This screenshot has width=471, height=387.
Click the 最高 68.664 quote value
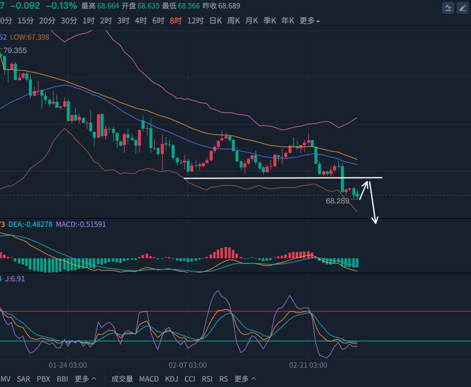pyautogui.click(x=100, y=6)
